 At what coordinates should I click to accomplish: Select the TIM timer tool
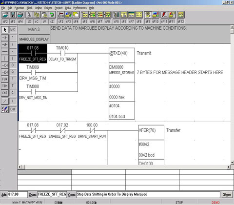point(5,86)
